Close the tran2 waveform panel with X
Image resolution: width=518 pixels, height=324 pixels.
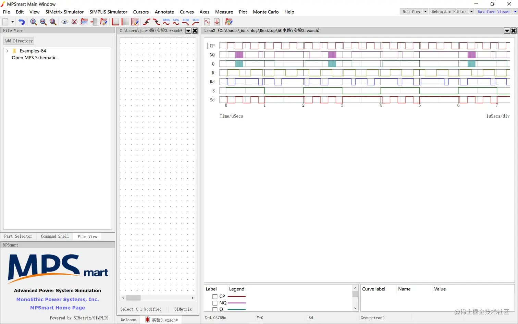tap(514, 31)
